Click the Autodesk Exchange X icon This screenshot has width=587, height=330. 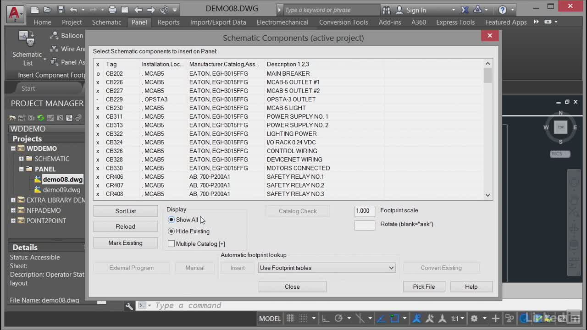(x=465, y=10)
